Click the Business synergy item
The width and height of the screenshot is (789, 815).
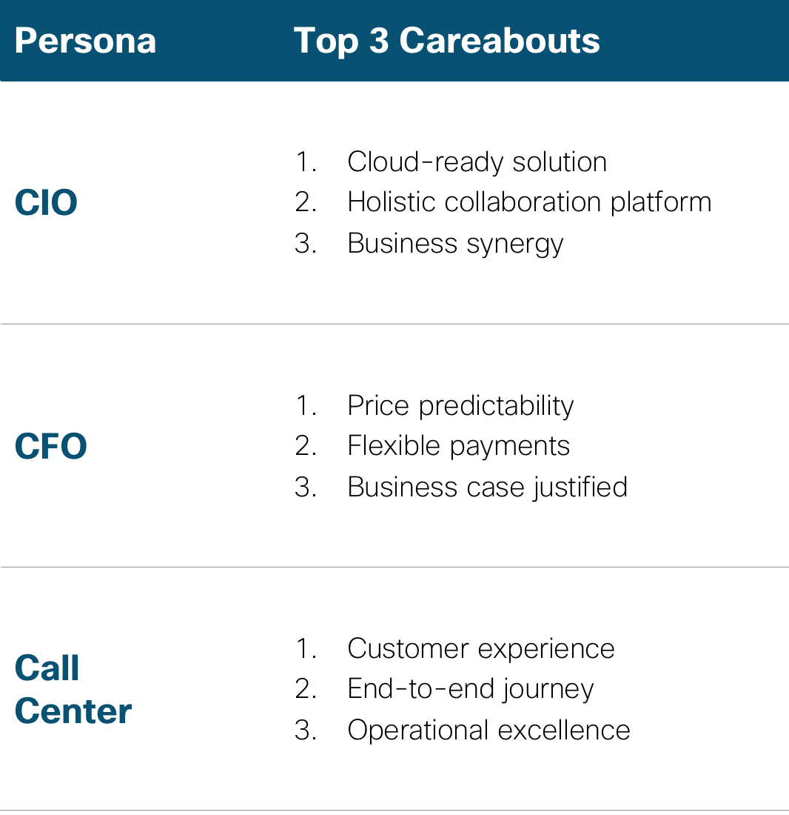[x=455, y=244]
